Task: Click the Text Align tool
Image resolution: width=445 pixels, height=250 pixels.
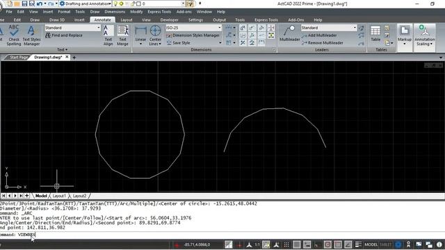Action: click(x=108, y=35)
